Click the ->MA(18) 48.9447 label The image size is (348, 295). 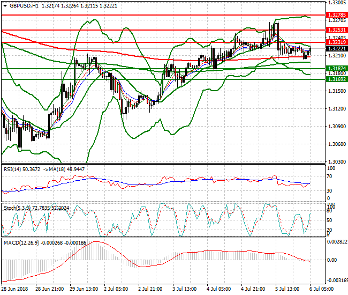(64, 169)
